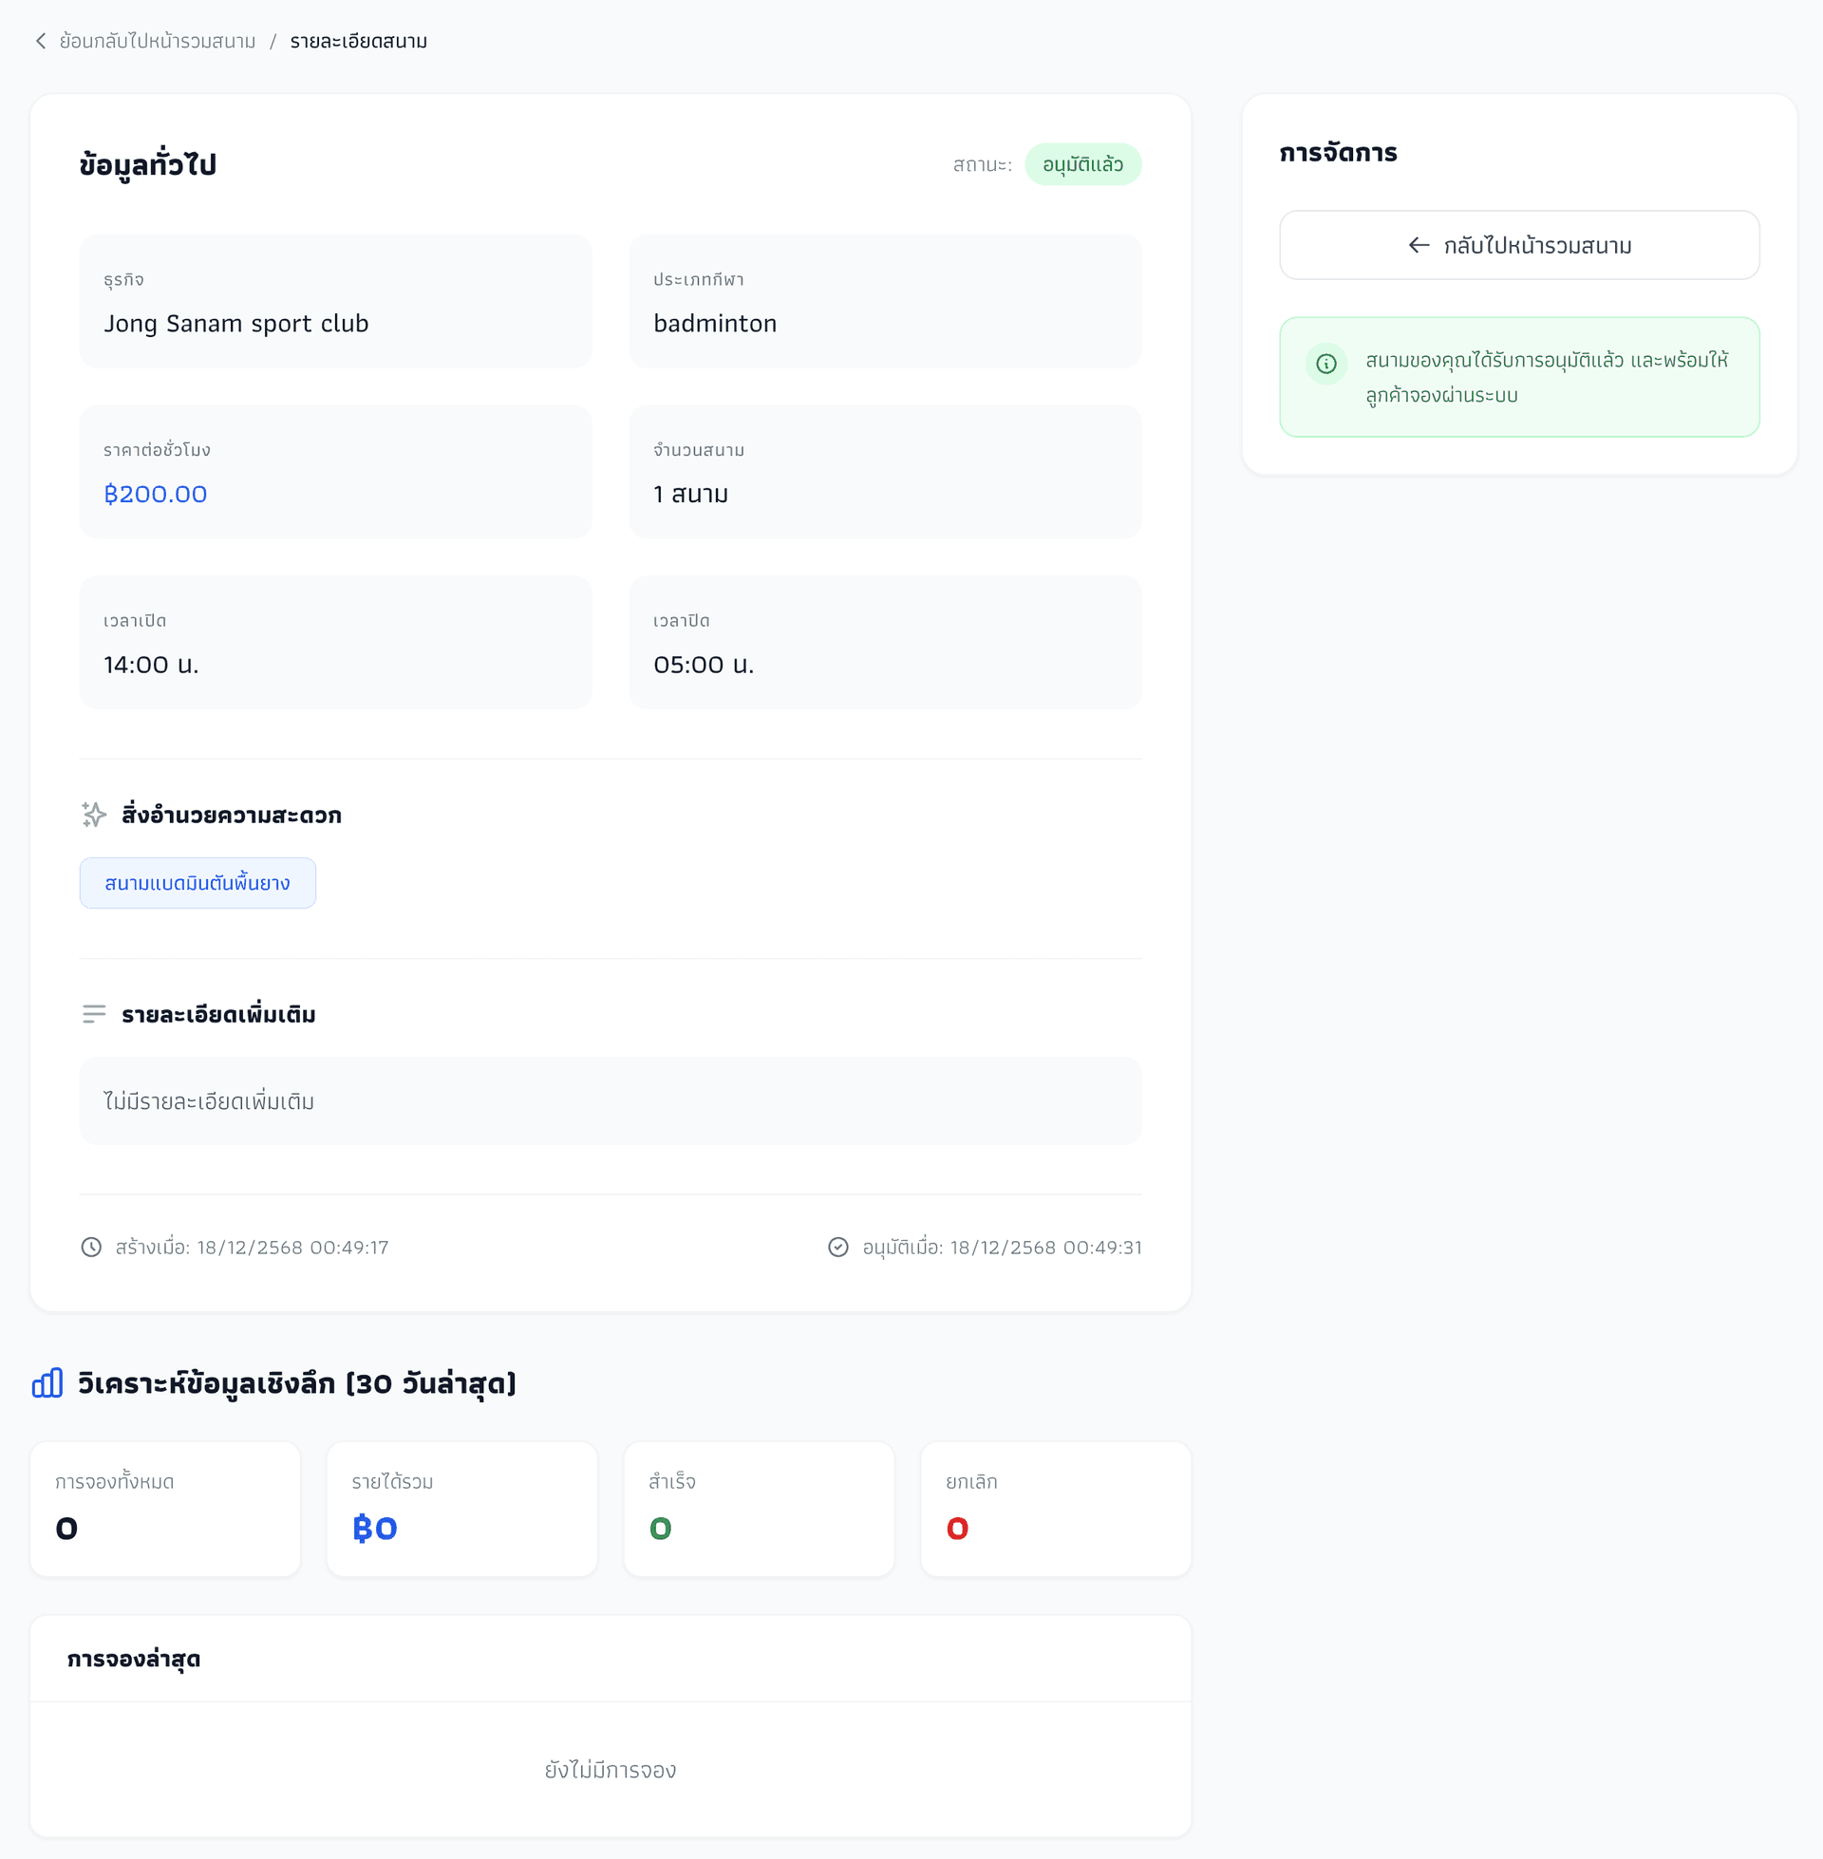
Task: Click the info icon in green notice
Action: click(x=1326, y=364)
